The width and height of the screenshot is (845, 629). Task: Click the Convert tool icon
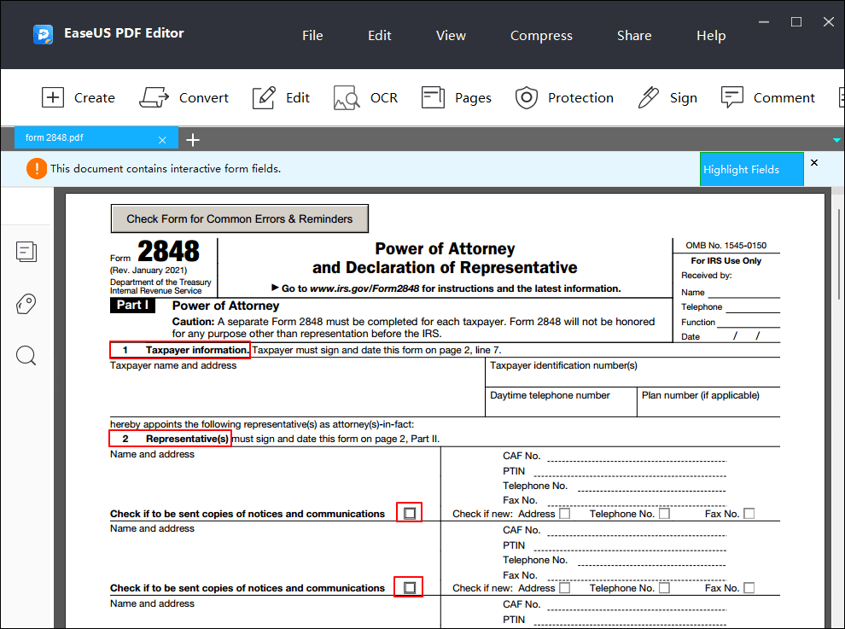pos(154,97)
